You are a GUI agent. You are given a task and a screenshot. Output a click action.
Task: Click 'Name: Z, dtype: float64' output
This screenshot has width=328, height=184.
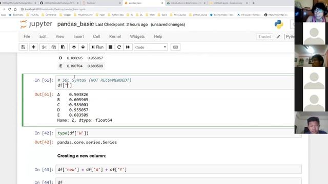pyautogui.click(x=85, y=120)
